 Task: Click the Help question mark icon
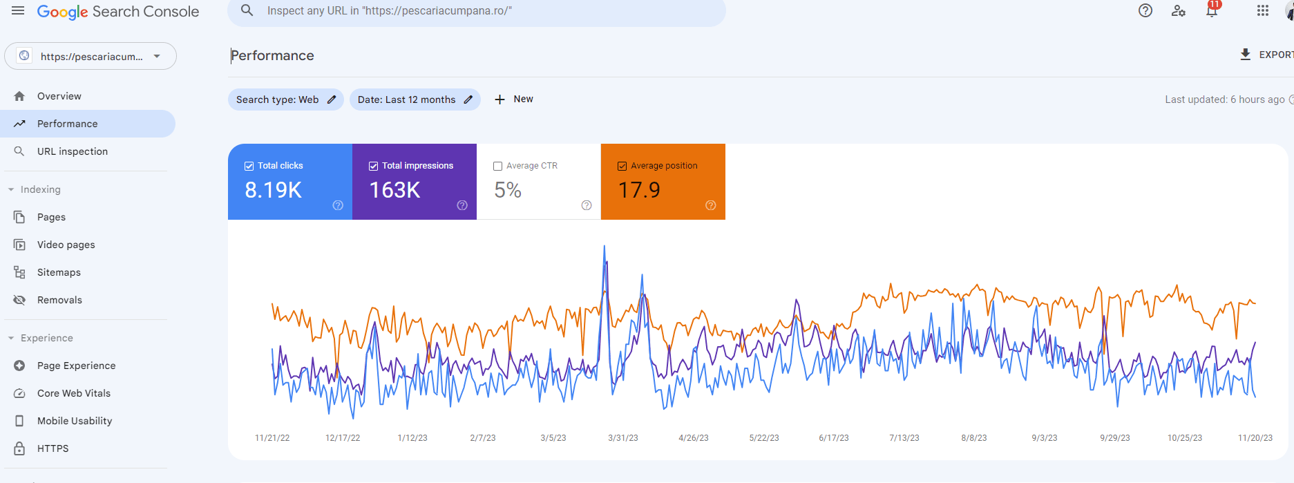point(1145,11)
